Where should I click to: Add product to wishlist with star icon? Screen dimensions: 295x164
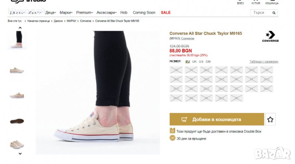270,120
